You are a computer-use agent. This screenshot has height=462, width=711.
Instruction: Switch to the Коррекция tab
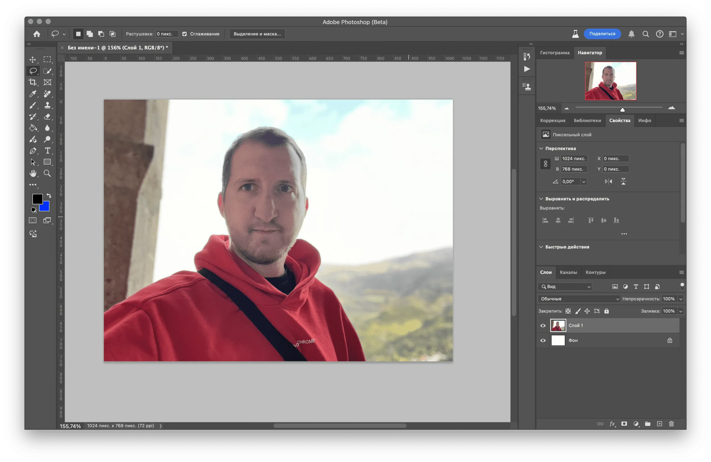click(x=553, y=121)
